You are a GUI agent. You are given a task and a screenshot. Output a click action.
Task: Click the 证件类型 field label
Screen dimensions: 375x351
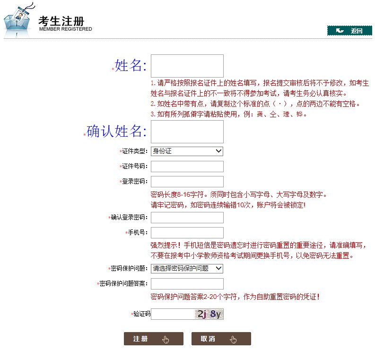[x=134, y=151]
